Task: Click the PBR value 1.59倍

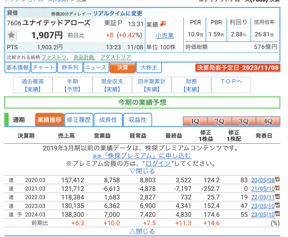Action: click(x=216, y=34)
